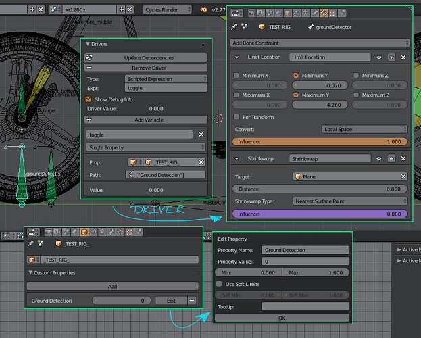Image resolution: width=421 pixels, height=338 pixels.
Task: Collapse the Shrinkwrap constraint
Action: click(x=237, y=158)
